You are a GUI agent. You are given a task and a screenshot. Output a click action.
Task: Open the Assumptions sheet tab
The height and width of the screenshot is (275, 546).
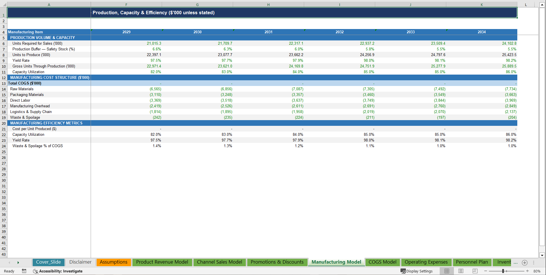tap(113, 262)
